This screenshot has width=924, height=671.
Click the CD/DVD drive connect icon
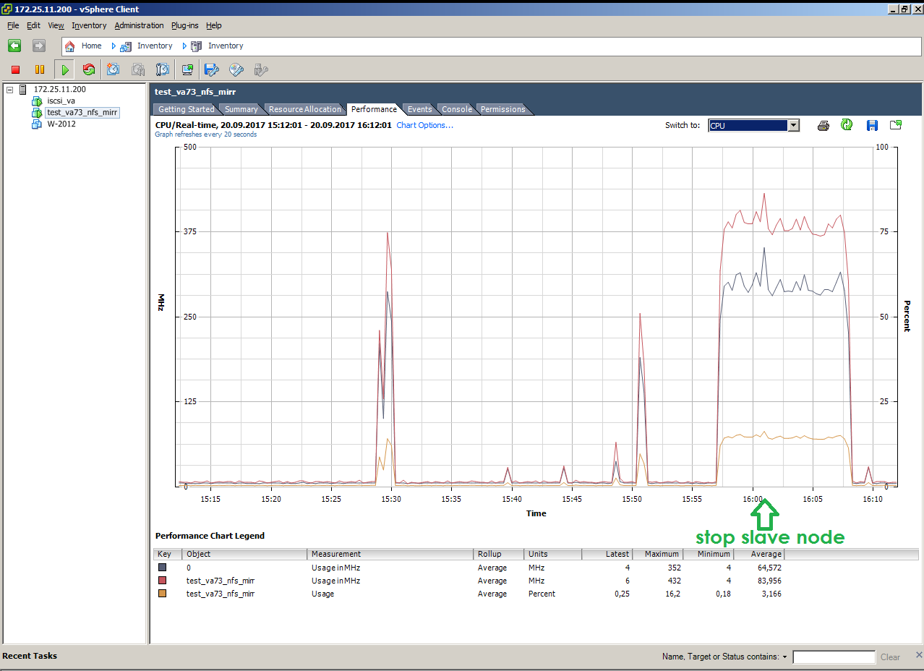coord(236,69)
